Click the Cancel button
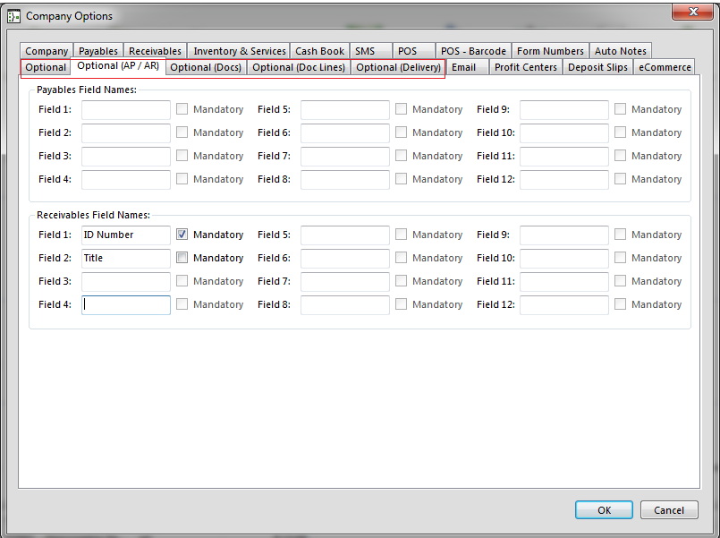The height and width of the screenshot is (538, 720). (668, 509)
